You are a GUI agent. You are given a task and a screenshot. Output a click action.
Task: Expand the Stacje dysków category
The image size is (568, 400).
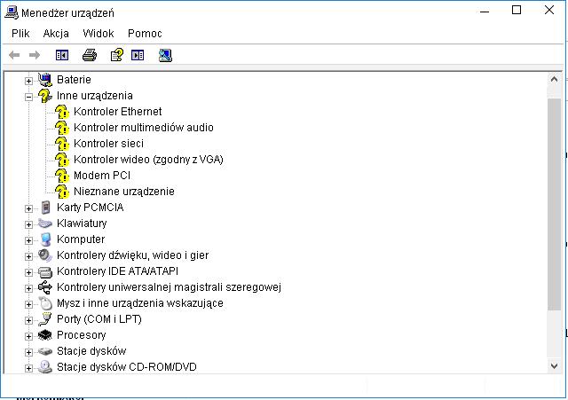[x=28, y=352]
